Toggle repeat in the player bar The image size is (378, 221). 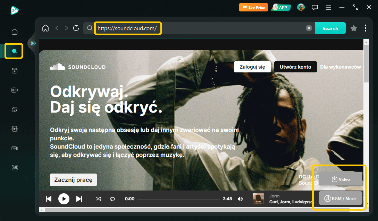tap(112, 199)
